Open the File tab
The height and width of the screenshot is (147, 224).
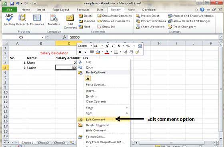10,10
